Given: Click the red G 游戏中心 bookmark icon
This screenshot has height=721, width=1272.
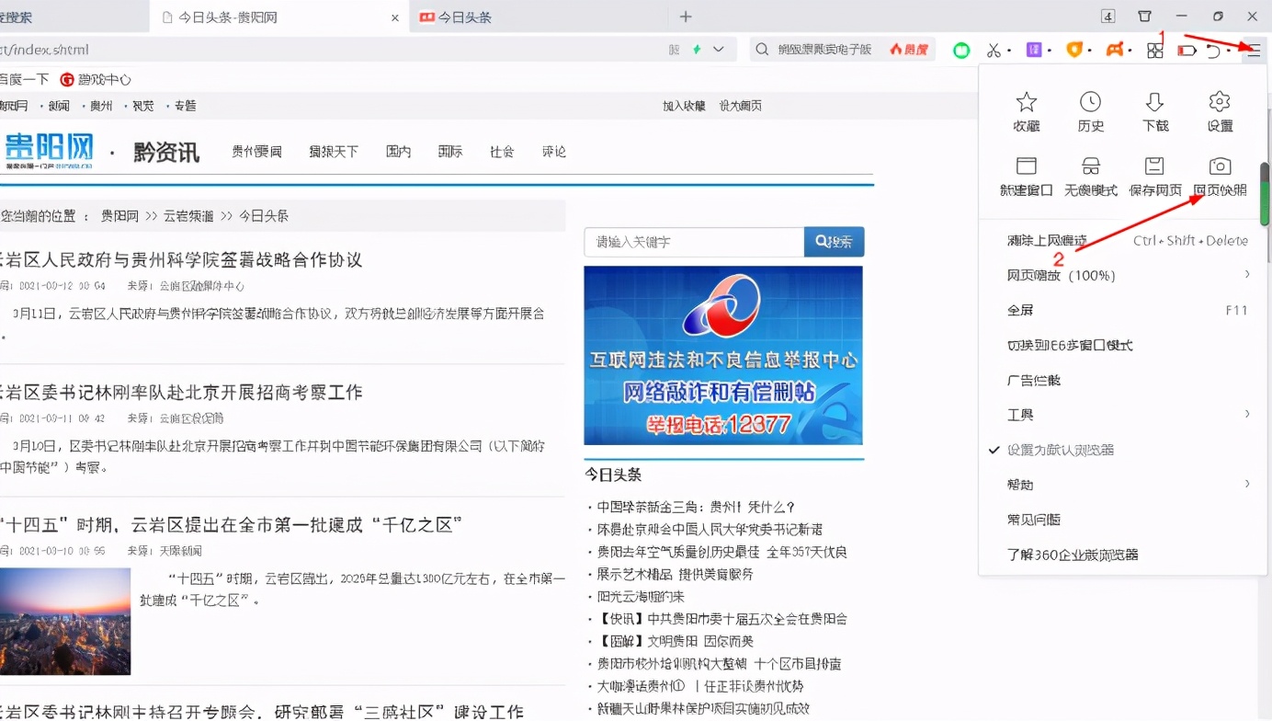Looking at the screenshot, I should point(66,80).
